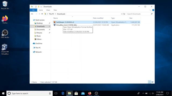Select the TechStream 12.20.024-v2 file icon
Image resolution: width=172 pixels, height=96 pixels.
tap(55, 22)
